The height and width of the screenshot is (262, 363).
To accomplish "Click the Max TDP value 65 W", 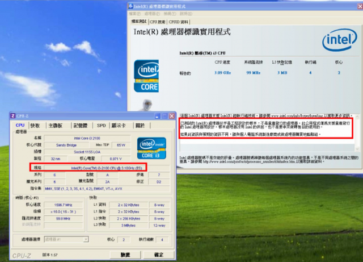I will [x=121, y=145].
